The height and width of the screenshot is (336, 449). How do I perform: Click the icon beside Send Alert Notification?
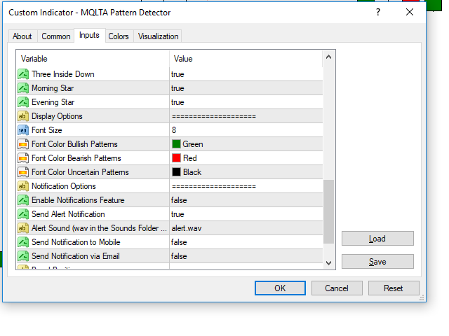click(x=23, y=214)
